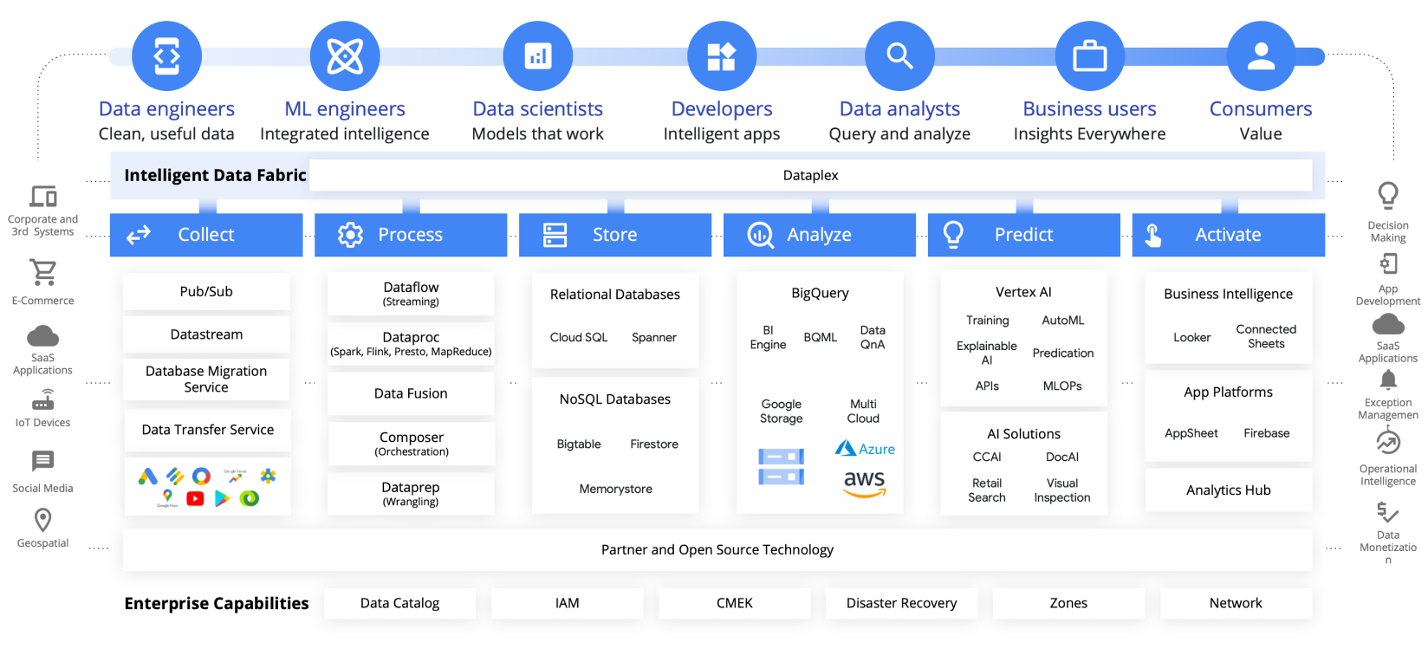Click Dataprep (Wrangling)
This screenshot has width=1428, height=655.
coord(411,494)
